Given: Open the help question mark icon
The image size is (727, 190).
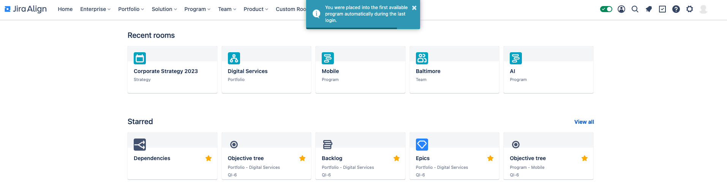Looking at the screenshot, I should 676,9.
